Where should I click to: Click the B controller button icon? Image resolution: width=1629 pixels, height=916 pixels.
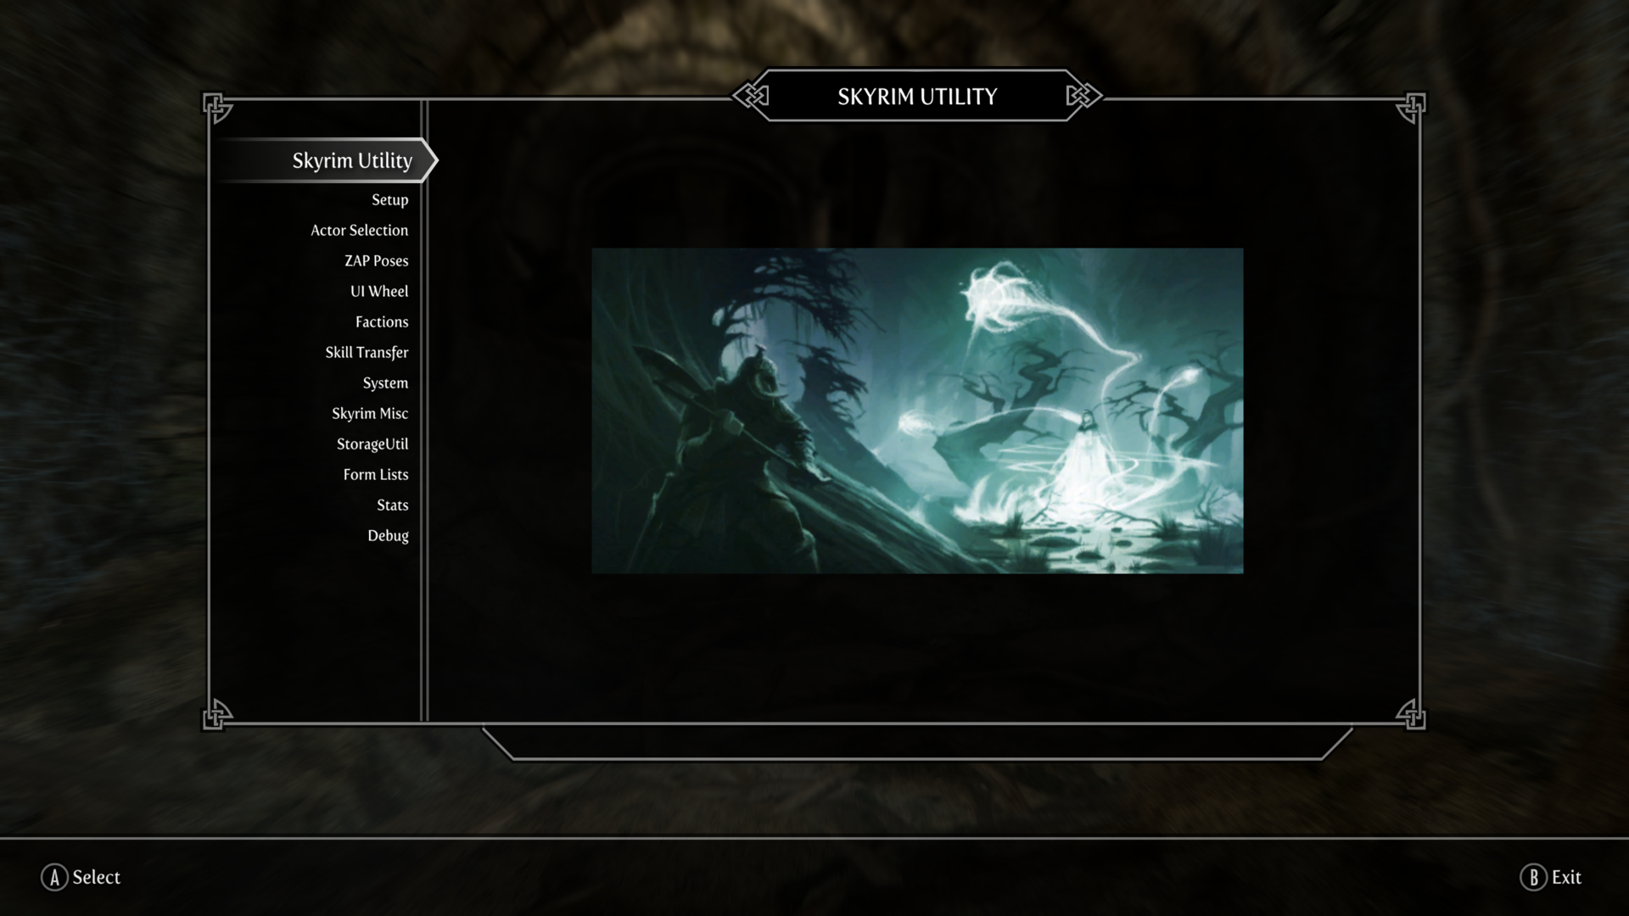pos(1533,877)
